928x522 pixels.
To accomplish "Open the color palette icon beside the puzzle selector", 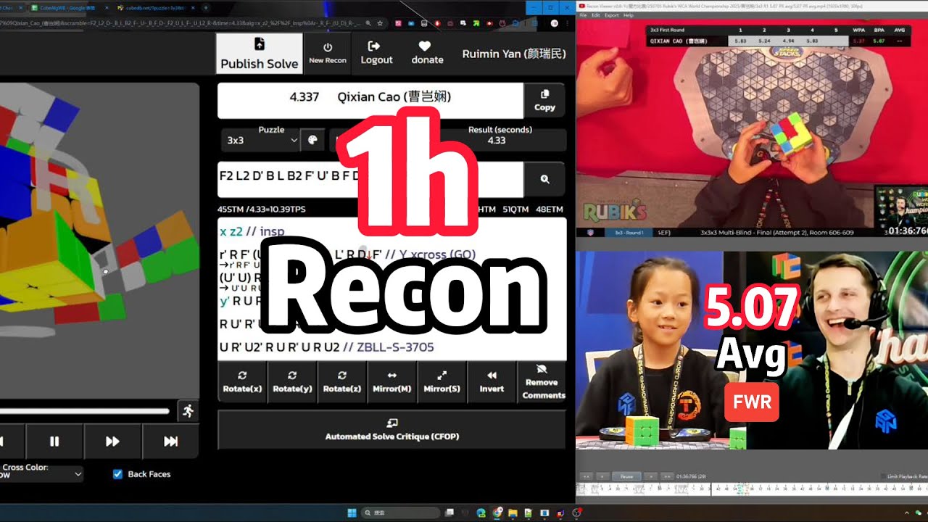I will [312, 140].
